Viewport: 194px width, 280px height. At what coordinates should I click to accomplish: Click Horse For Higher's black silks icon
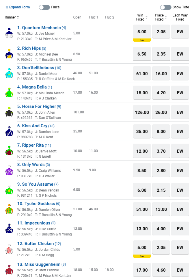[x=9, y=112]
